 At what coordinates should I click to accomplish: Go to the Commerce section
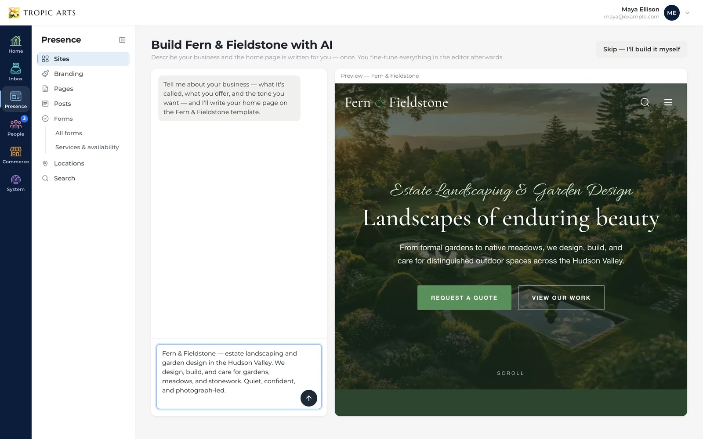point(16,155)
